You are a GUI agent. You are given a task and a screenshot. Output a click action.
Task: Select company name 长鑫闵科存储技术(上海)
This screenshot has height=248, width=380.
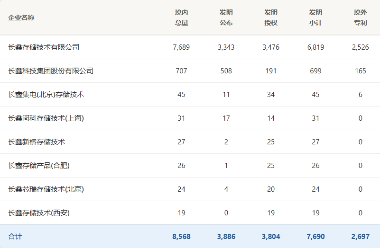click(x=46, y=118)
